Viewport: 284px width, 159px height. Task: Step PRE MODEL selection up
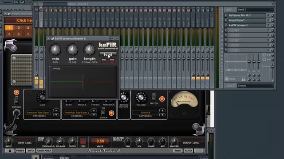pos(56,110)
